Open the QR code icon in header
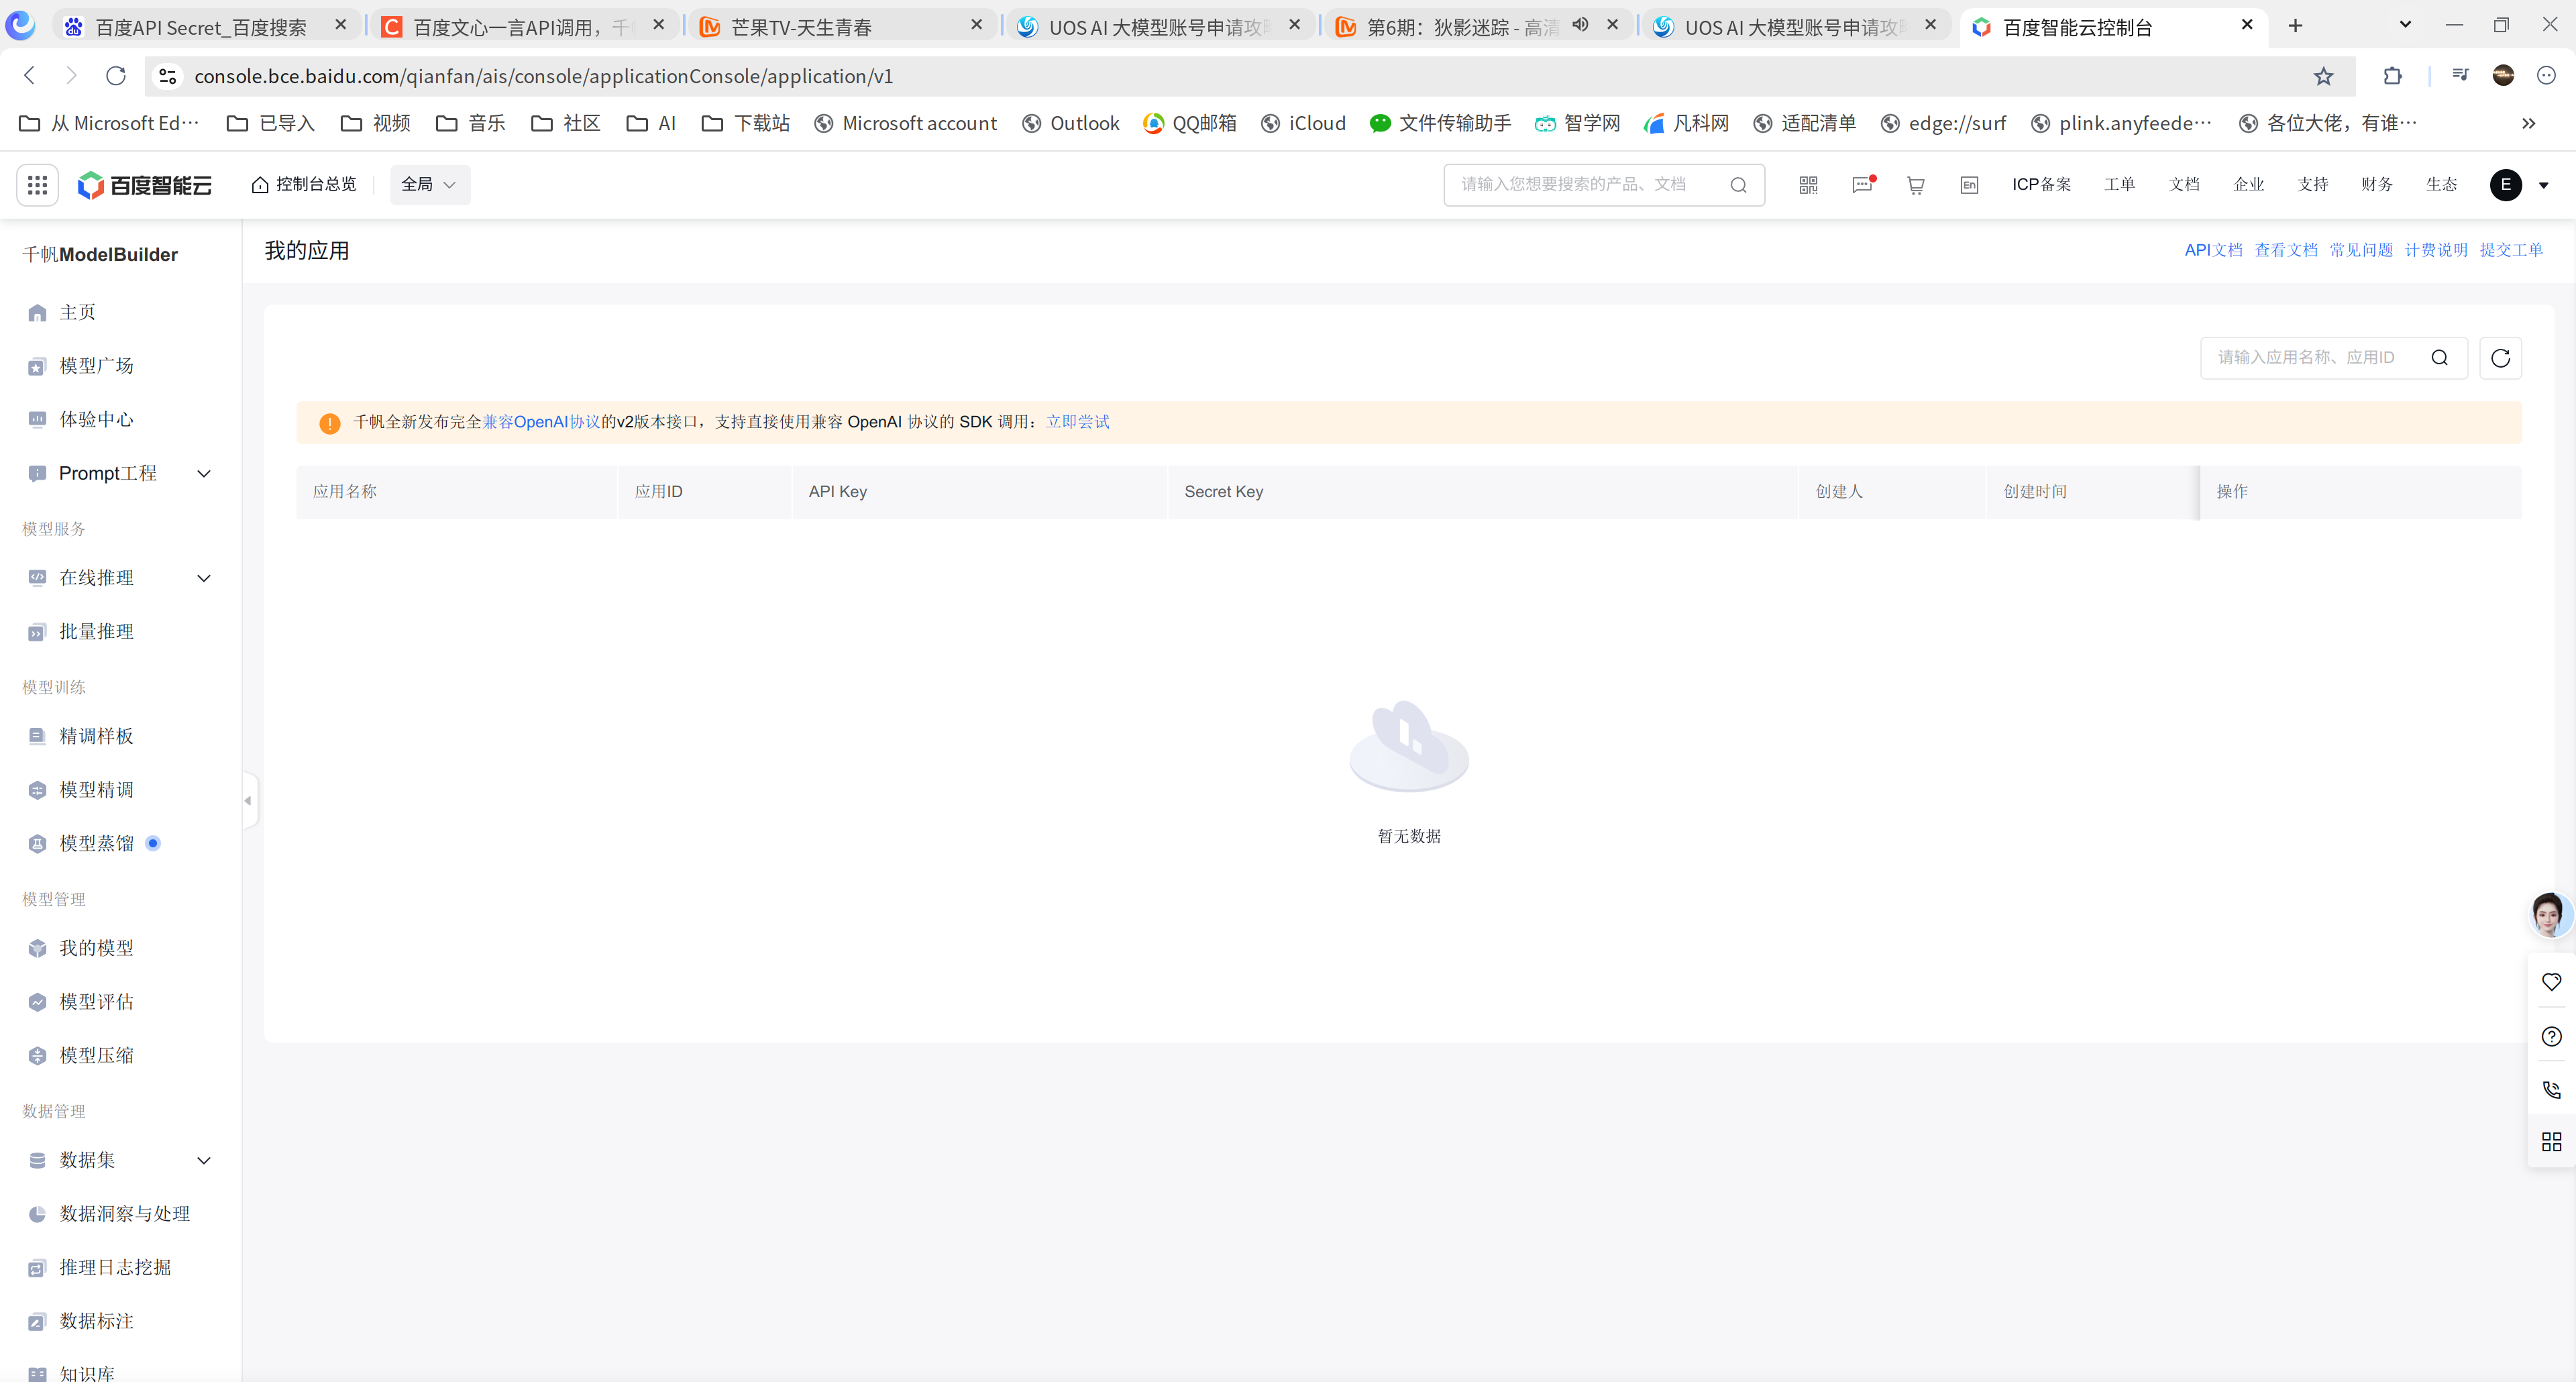 coord(1808,185)
